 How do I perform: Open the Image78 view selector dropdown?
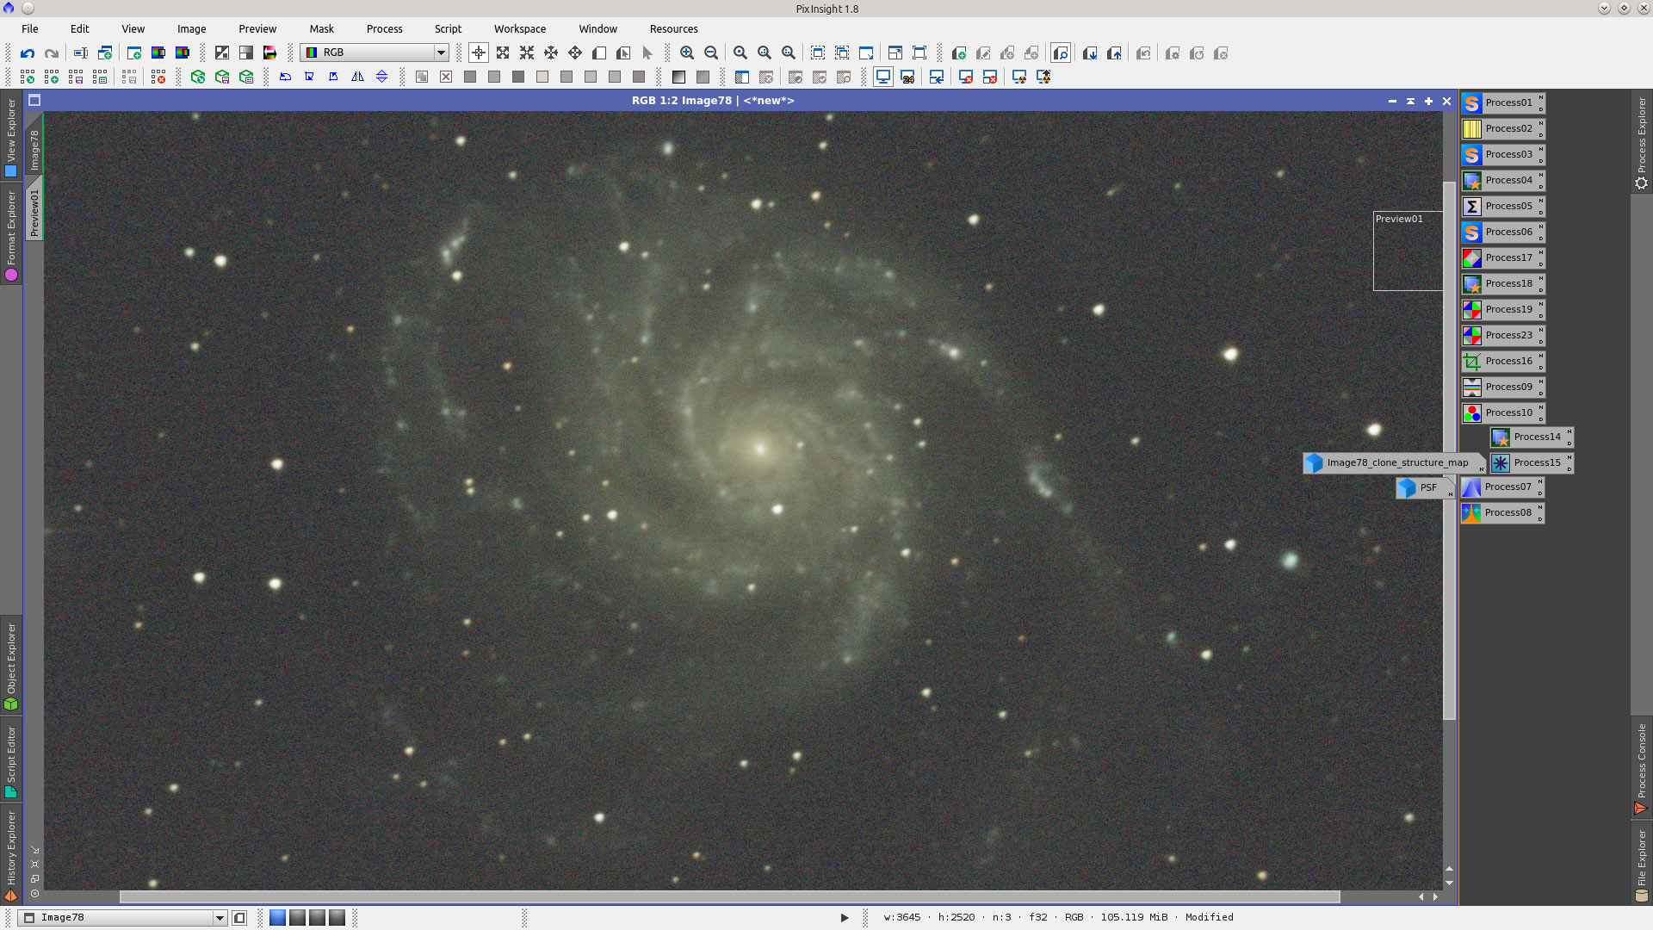click(x=220, y=917)
